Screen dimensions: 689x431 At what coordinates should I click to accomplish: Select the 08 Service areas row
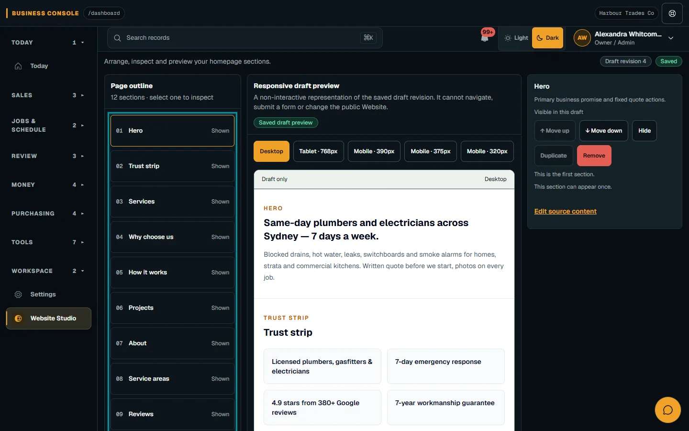(x=172, y=379)
